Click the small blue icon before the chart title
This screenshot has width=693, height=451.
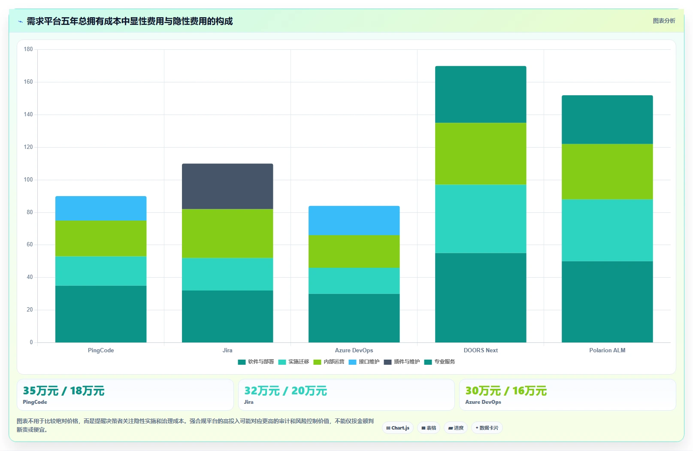pos(20,21)
